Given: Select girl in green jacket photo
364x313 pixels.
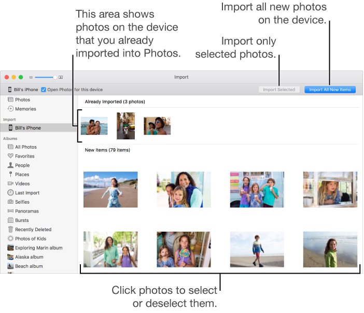Looking at the screenshot, I should click(330, 249).
